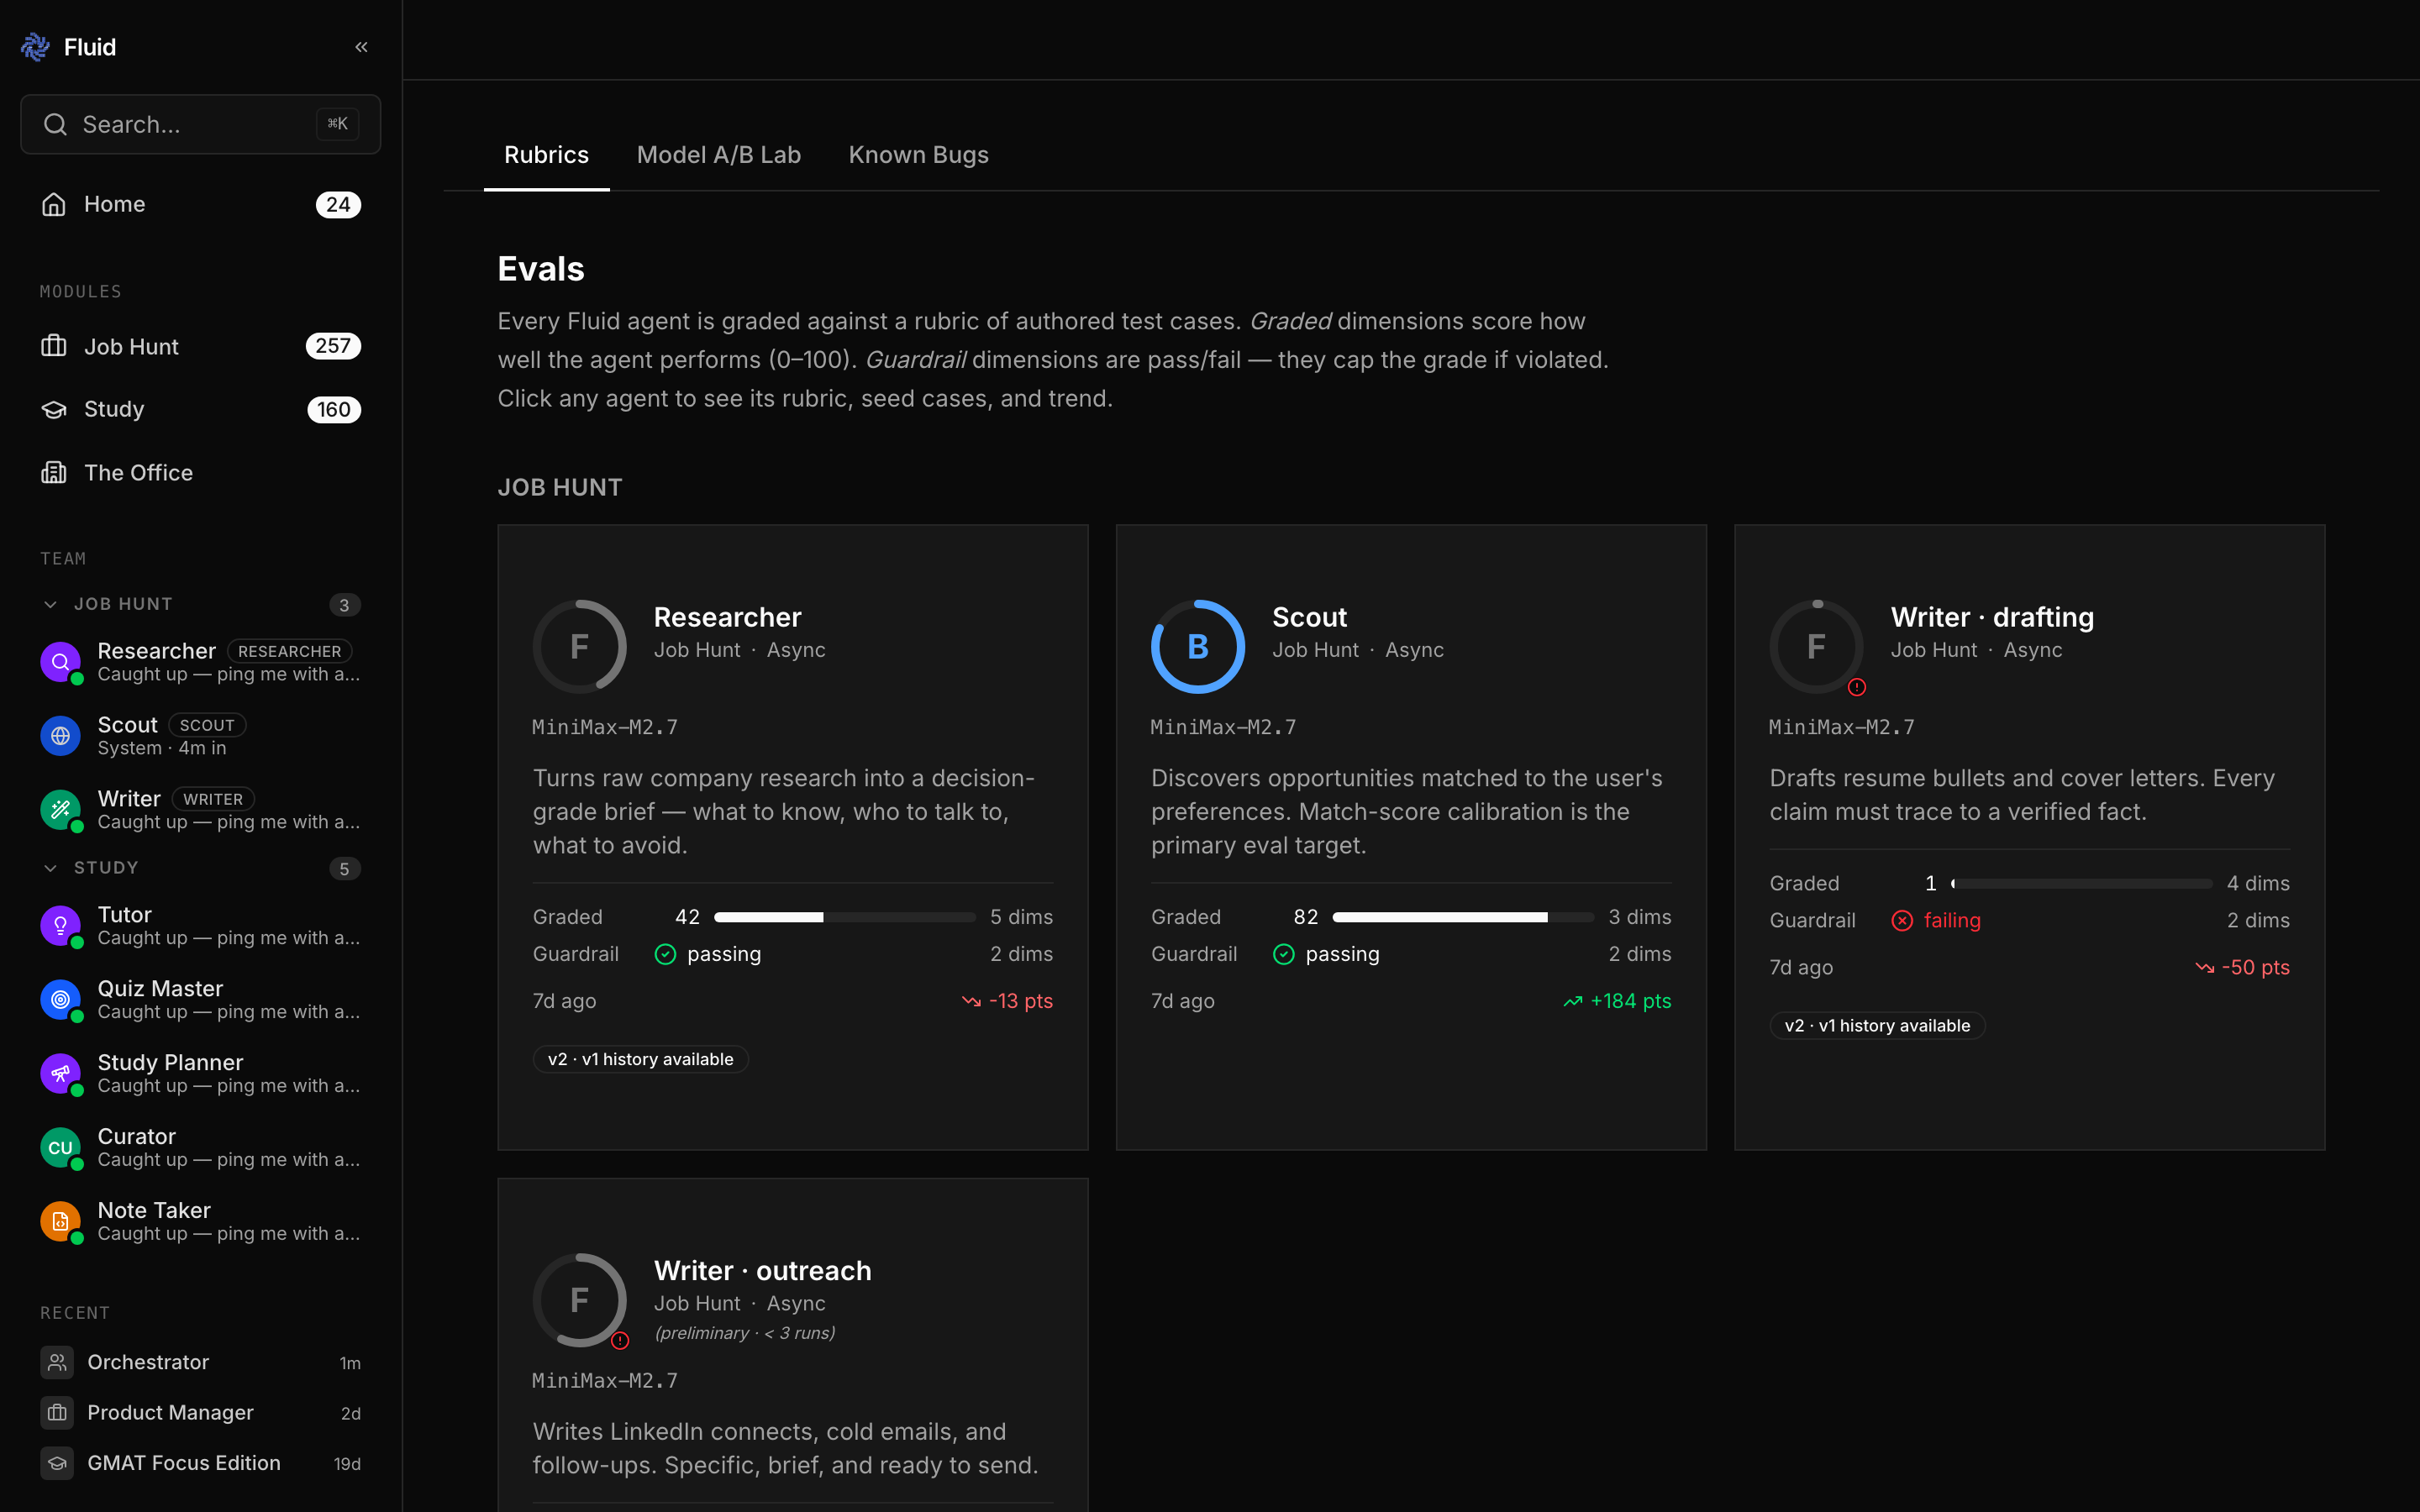Click the ⌘K shortcut badge
Viewport: 2420px width, 1512px height.
[x=337, y=124]
